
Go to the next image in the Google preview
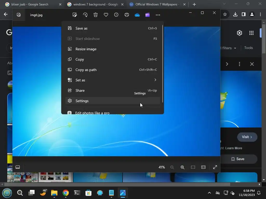(227, 64)
